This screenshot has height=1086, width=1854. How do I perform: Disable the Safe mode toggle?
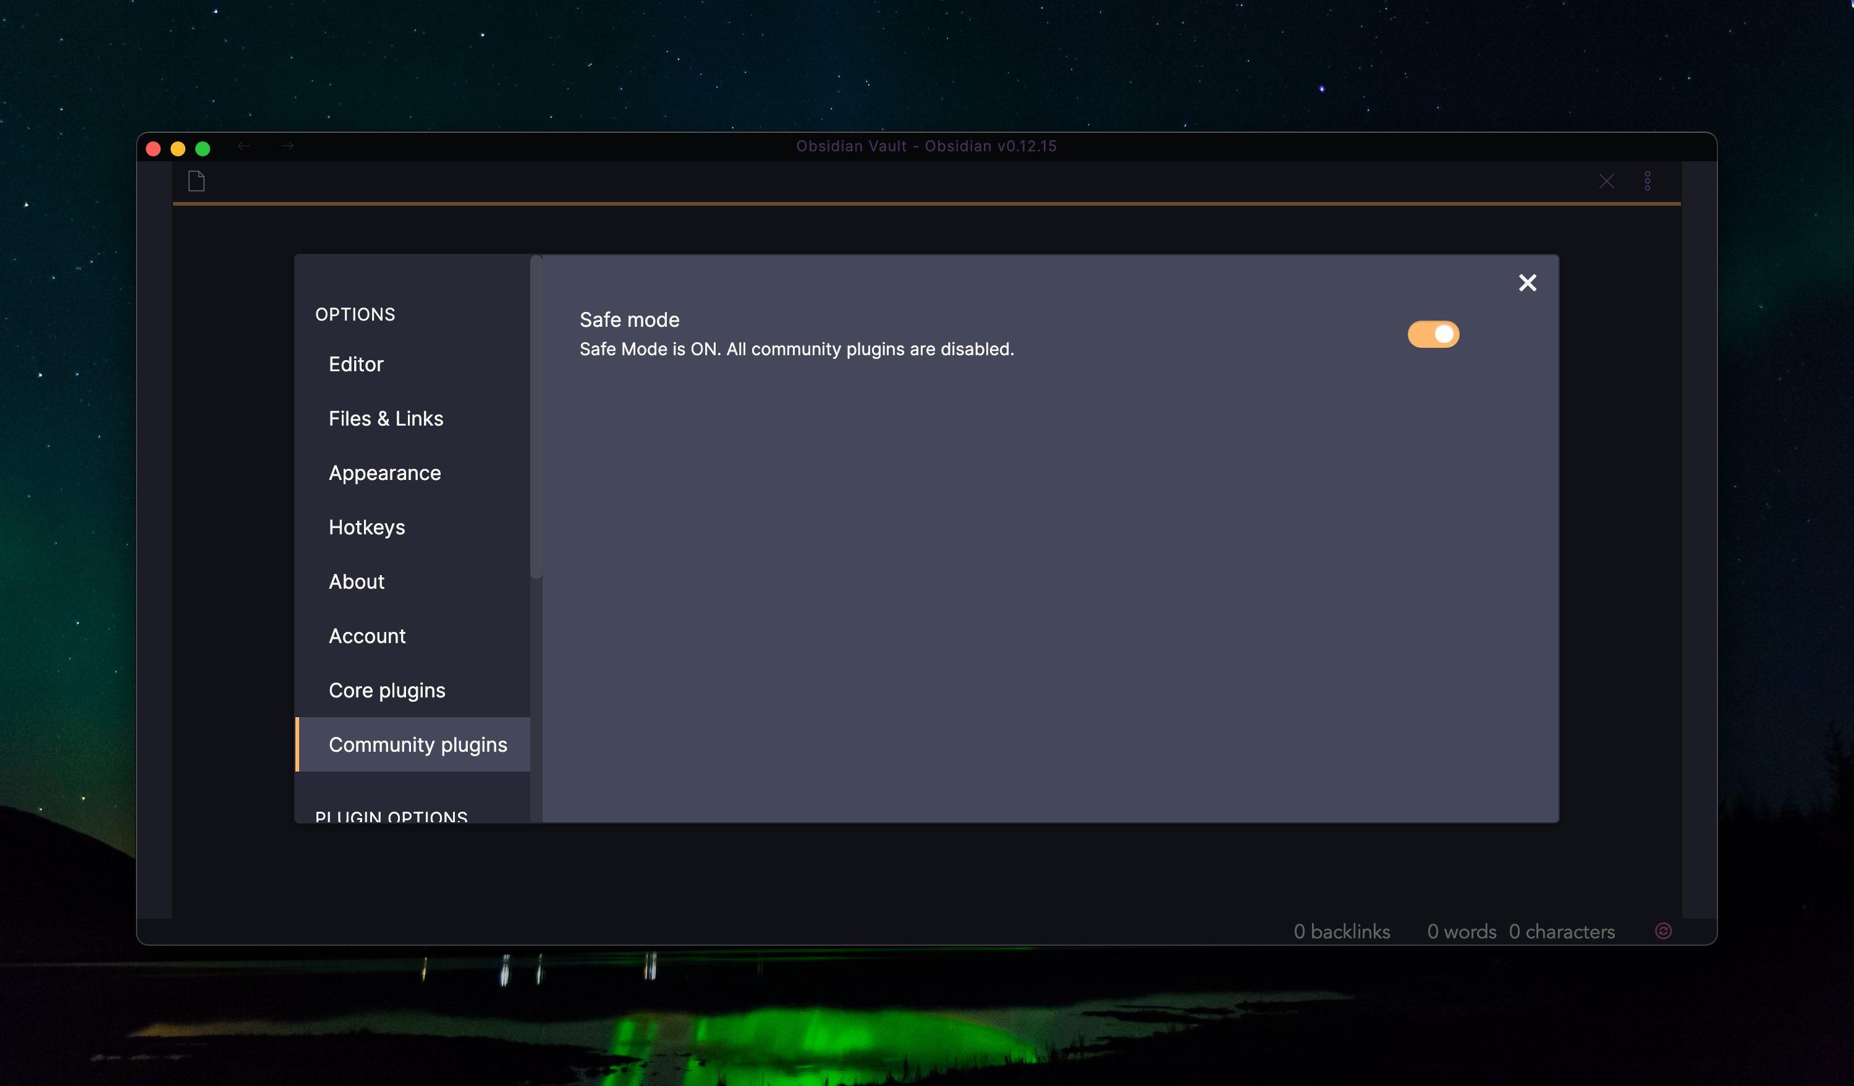(1433, 335)
